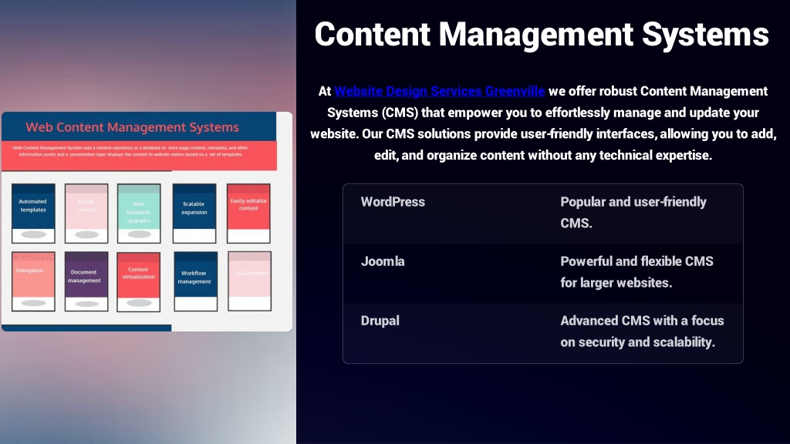The height and width of the screenshot is (444, 790).
Task: Select the Content virtualization card
Action: tap(139, 282)
